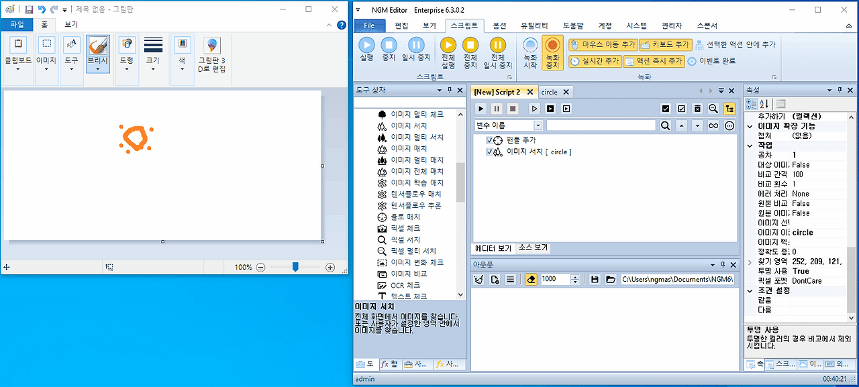Click the Paint zoom slider handle
Screen dimensions: 859x387
[295, 267]
